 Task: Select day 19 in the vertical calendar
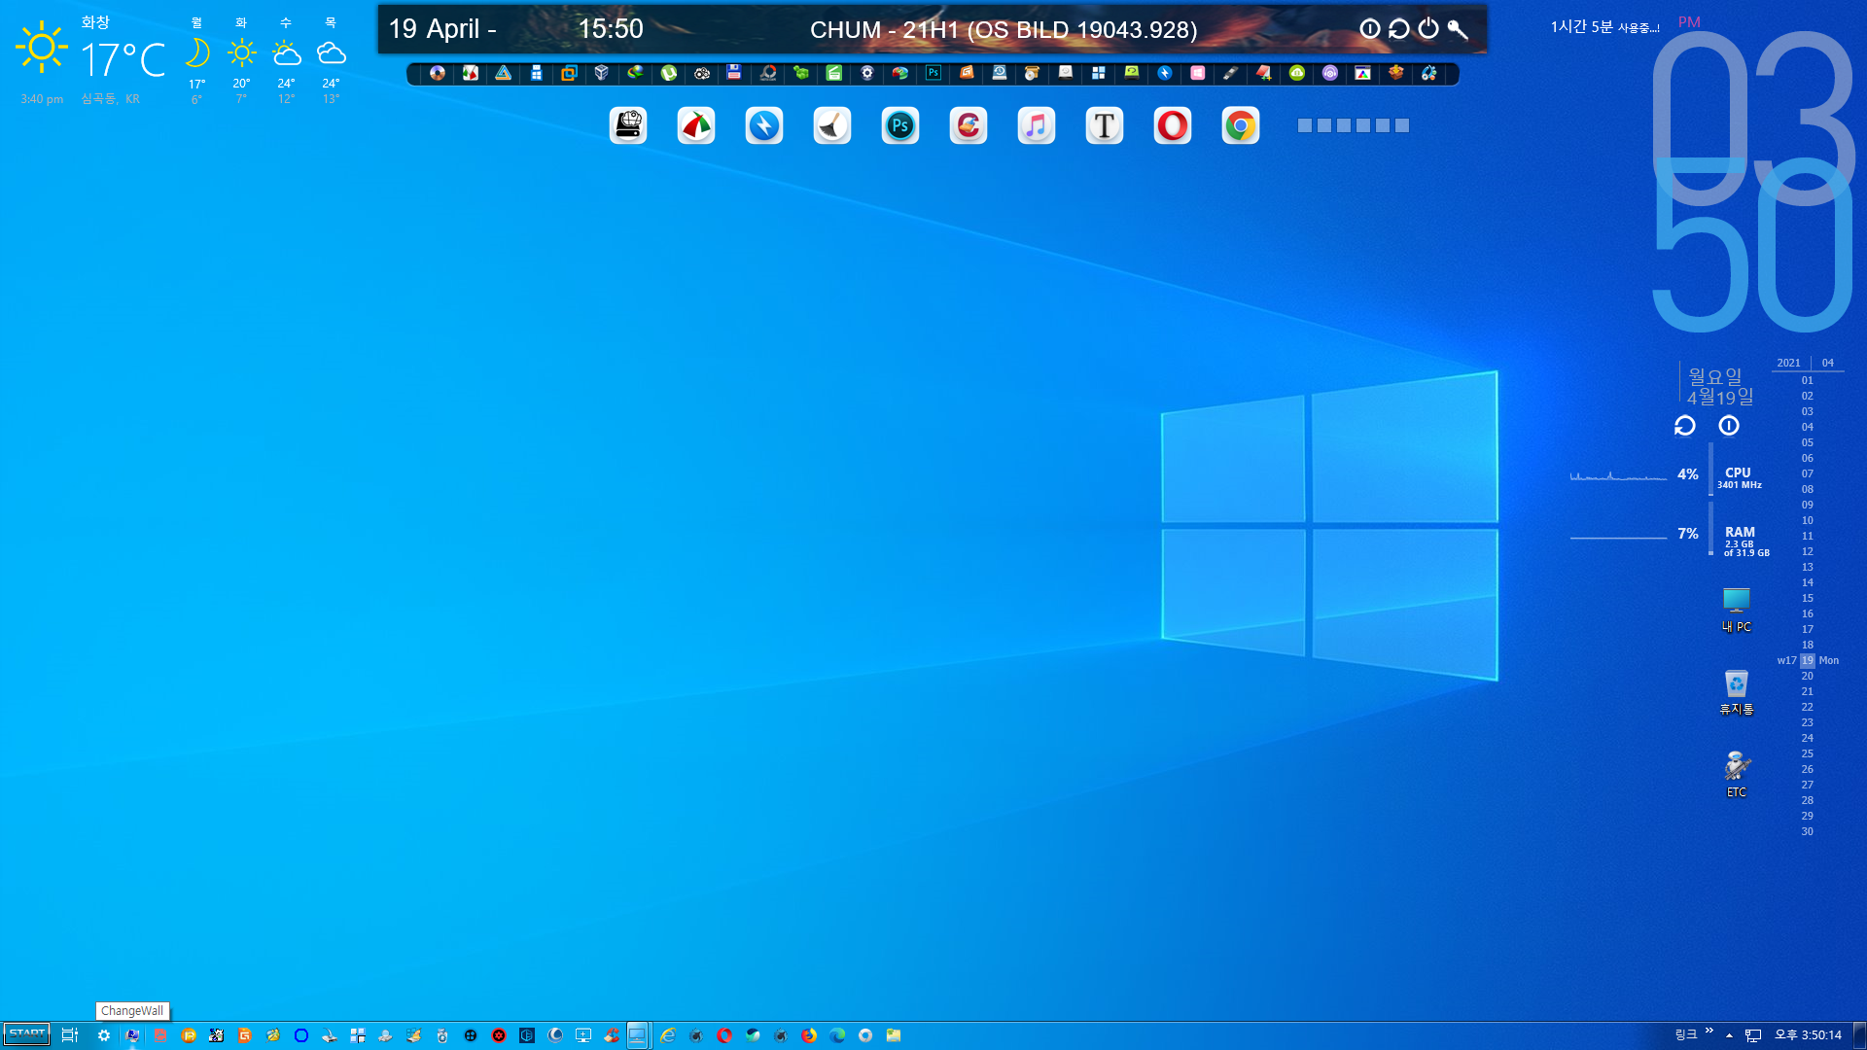(1807, 660)
